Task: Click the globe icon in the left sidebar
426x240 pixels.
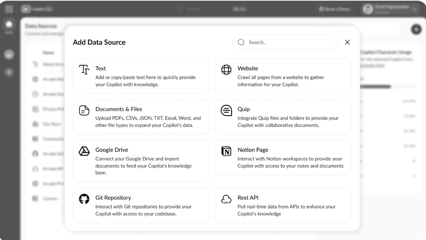Action: (x=9, y=55)
